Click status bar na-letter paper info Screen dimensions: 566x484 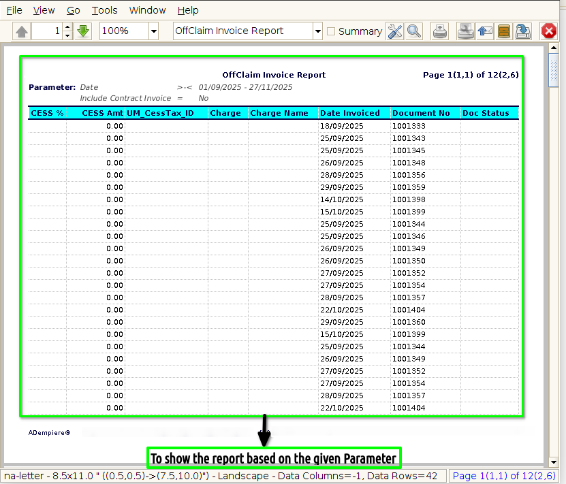click(221, 476)
